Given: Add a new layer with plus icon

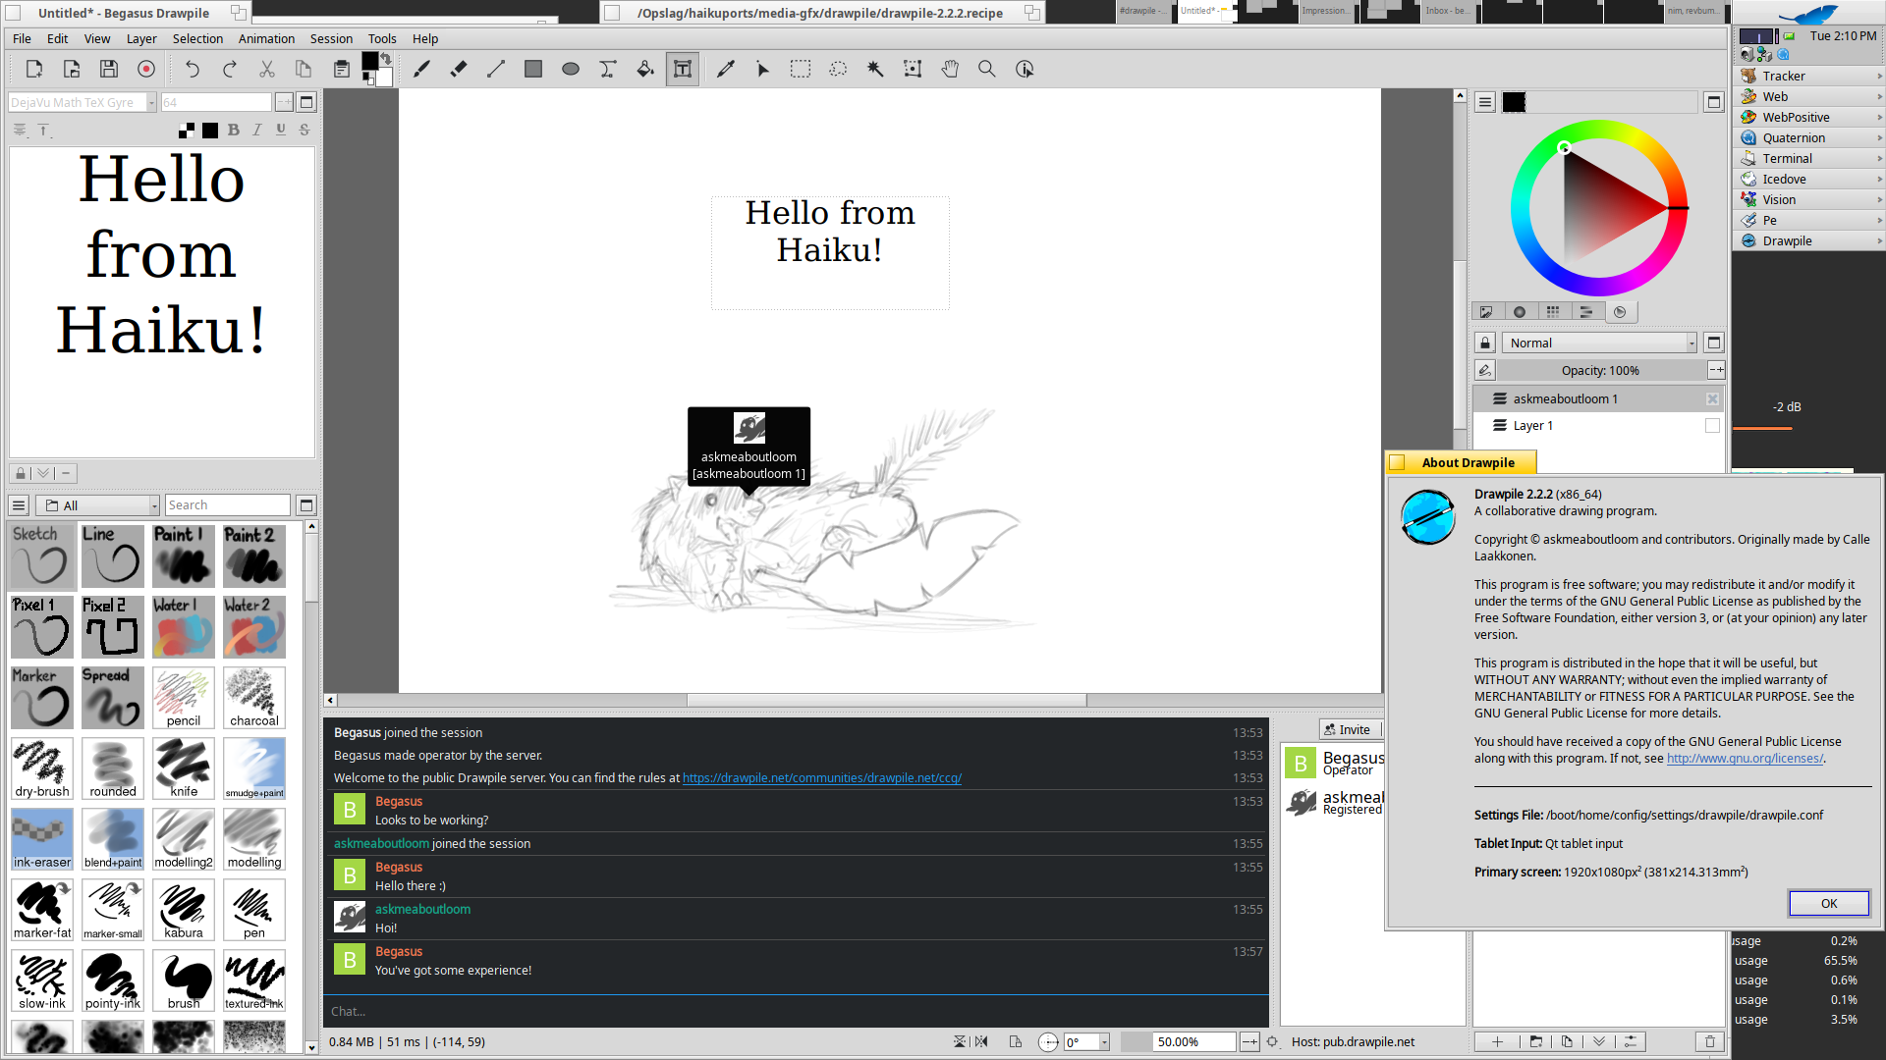Looking at the screenshot, I should [x=1497, y=1041].
